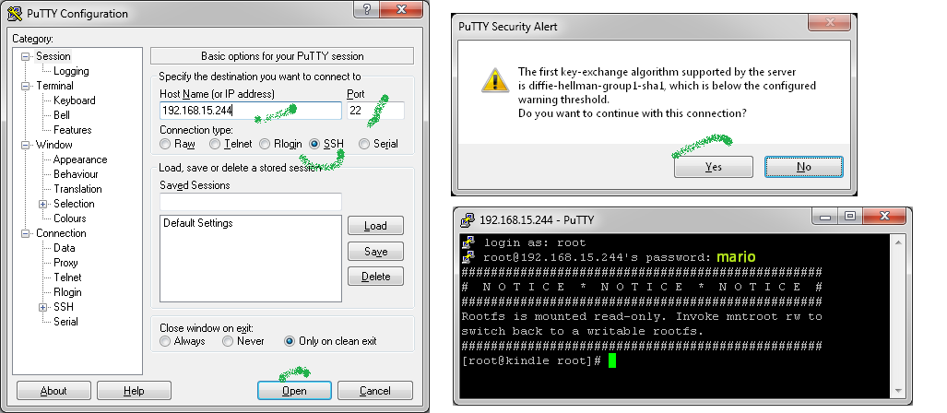Viewport: 947px width, 413px height.
Task: Open the Features category
Action: 73,130
